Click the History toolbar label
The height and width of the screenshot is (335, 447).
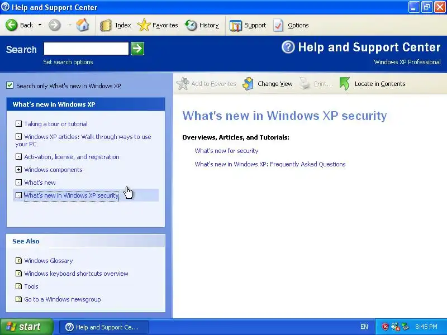(209, 25)
